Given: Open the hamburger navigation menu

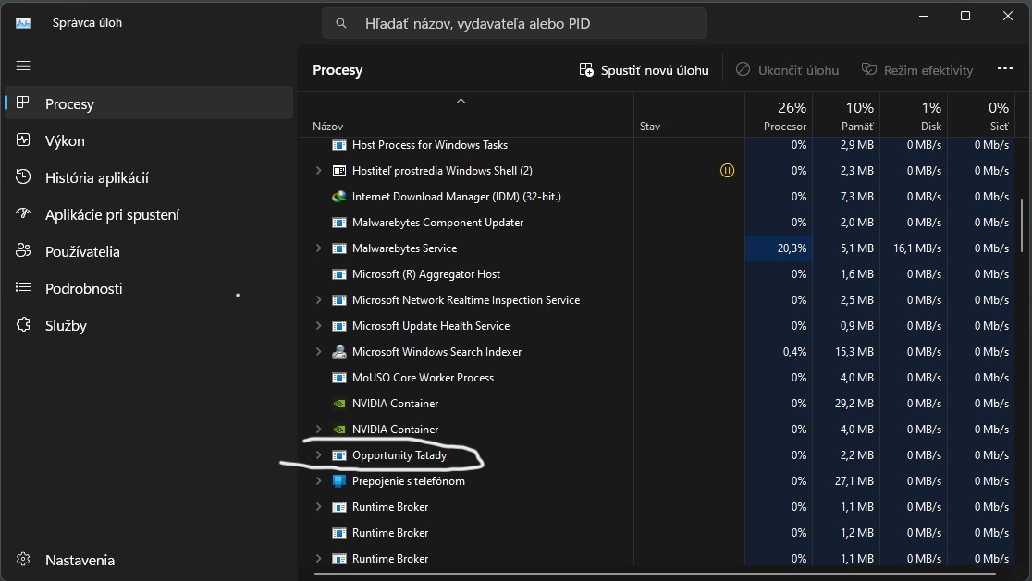Looking at the screenshot, I should pos(23,66).
